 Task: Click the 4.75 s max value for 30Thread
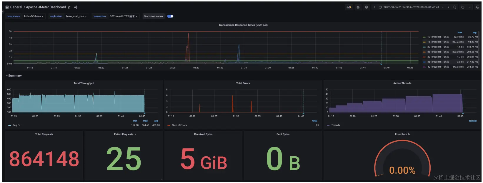click(460, 57)
